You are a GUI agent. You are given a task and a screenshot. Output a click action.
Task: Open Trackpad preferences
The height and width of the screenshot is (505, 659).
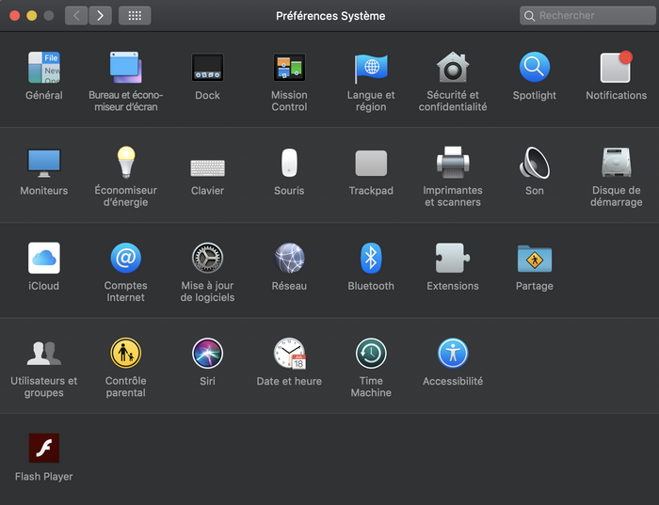[371, 163]
